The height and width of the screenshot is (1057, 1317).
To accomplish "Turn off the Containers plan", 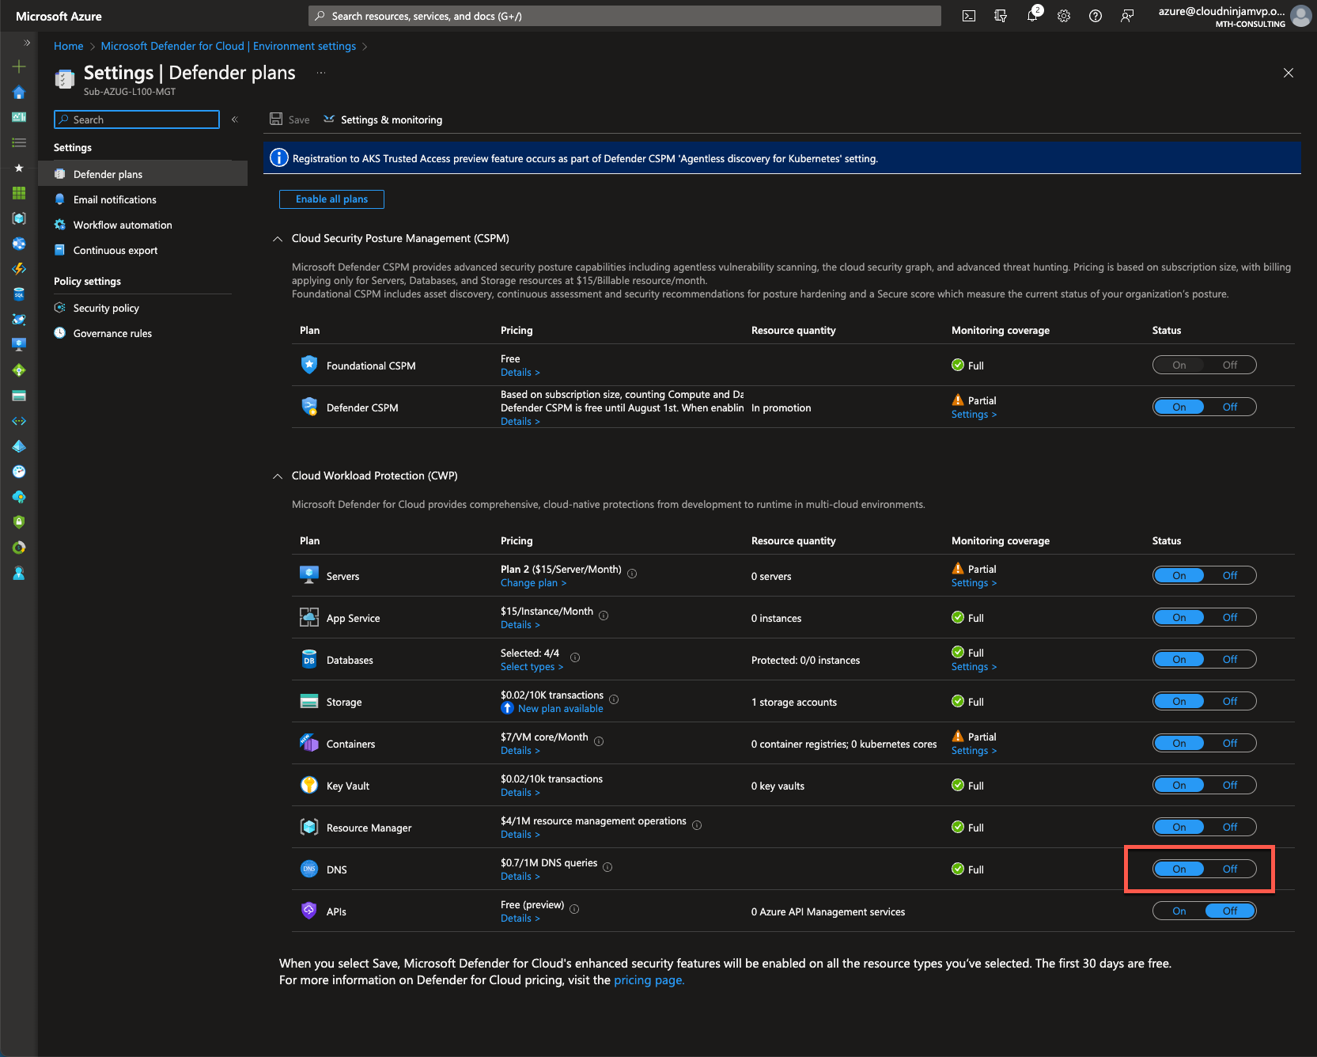I will tap(1230, 743).
